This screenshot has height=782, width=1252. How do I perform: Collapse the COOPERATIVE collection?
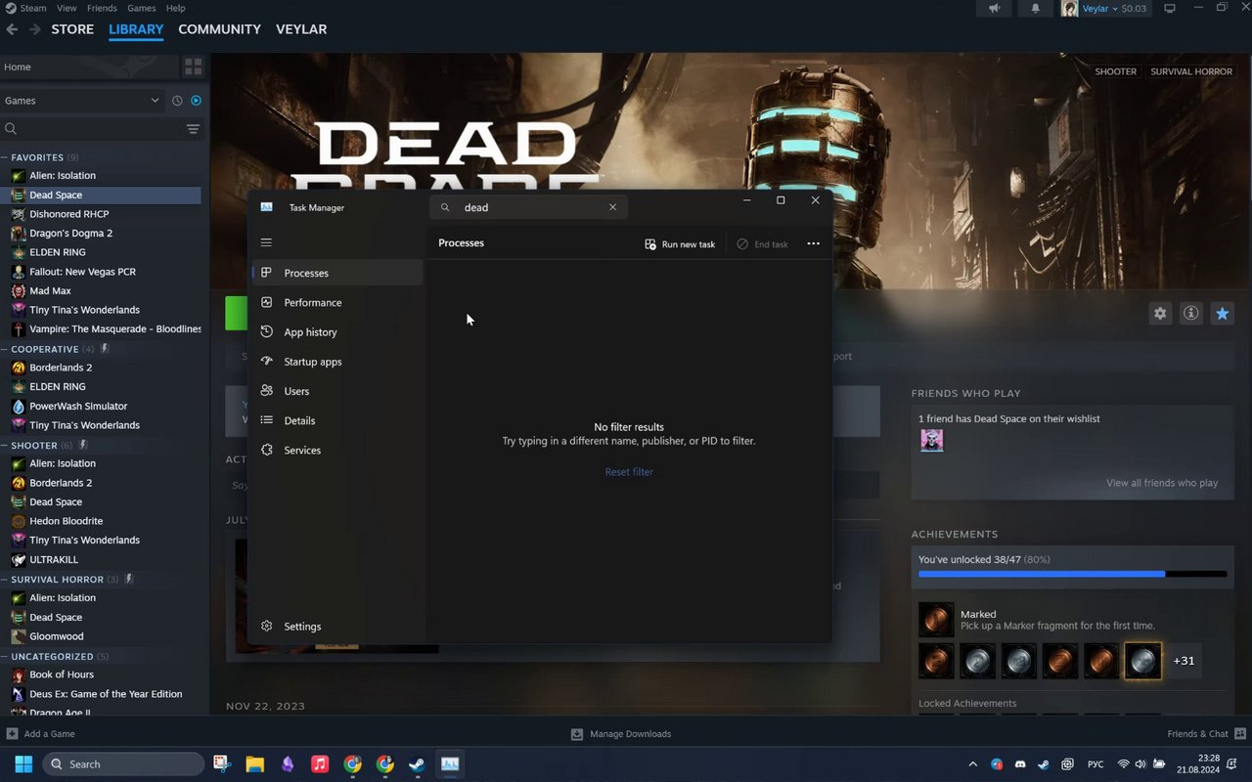[x=4, y=349]
